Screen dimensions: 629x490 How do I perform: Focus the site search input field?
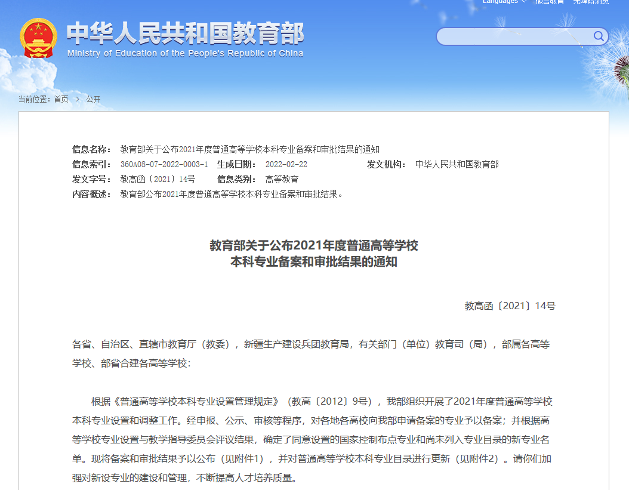pyautogui.click(x=514, y=36)
